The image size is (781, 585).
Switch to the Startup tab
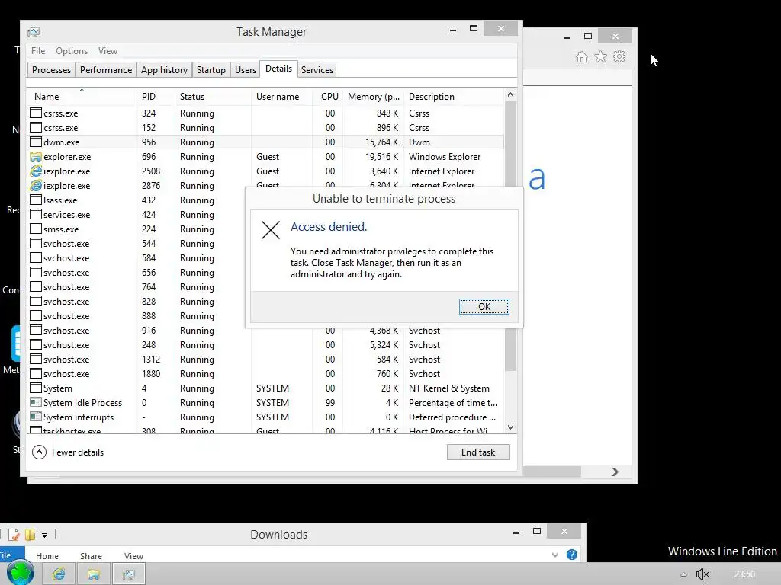pyautogui.click(x=211, y=69)
